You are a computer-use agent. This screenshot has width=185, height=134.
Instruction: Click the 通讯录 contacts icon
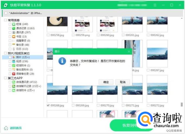click(x=14, y=32)
